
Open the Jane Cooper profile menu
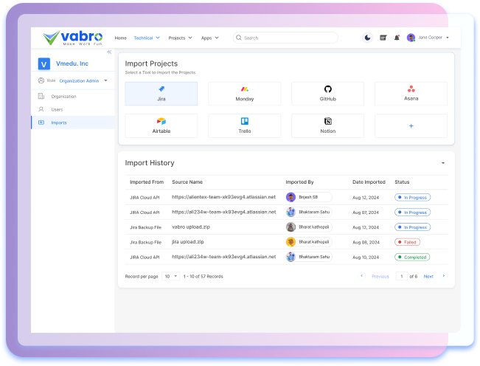[x=431, y=38]
